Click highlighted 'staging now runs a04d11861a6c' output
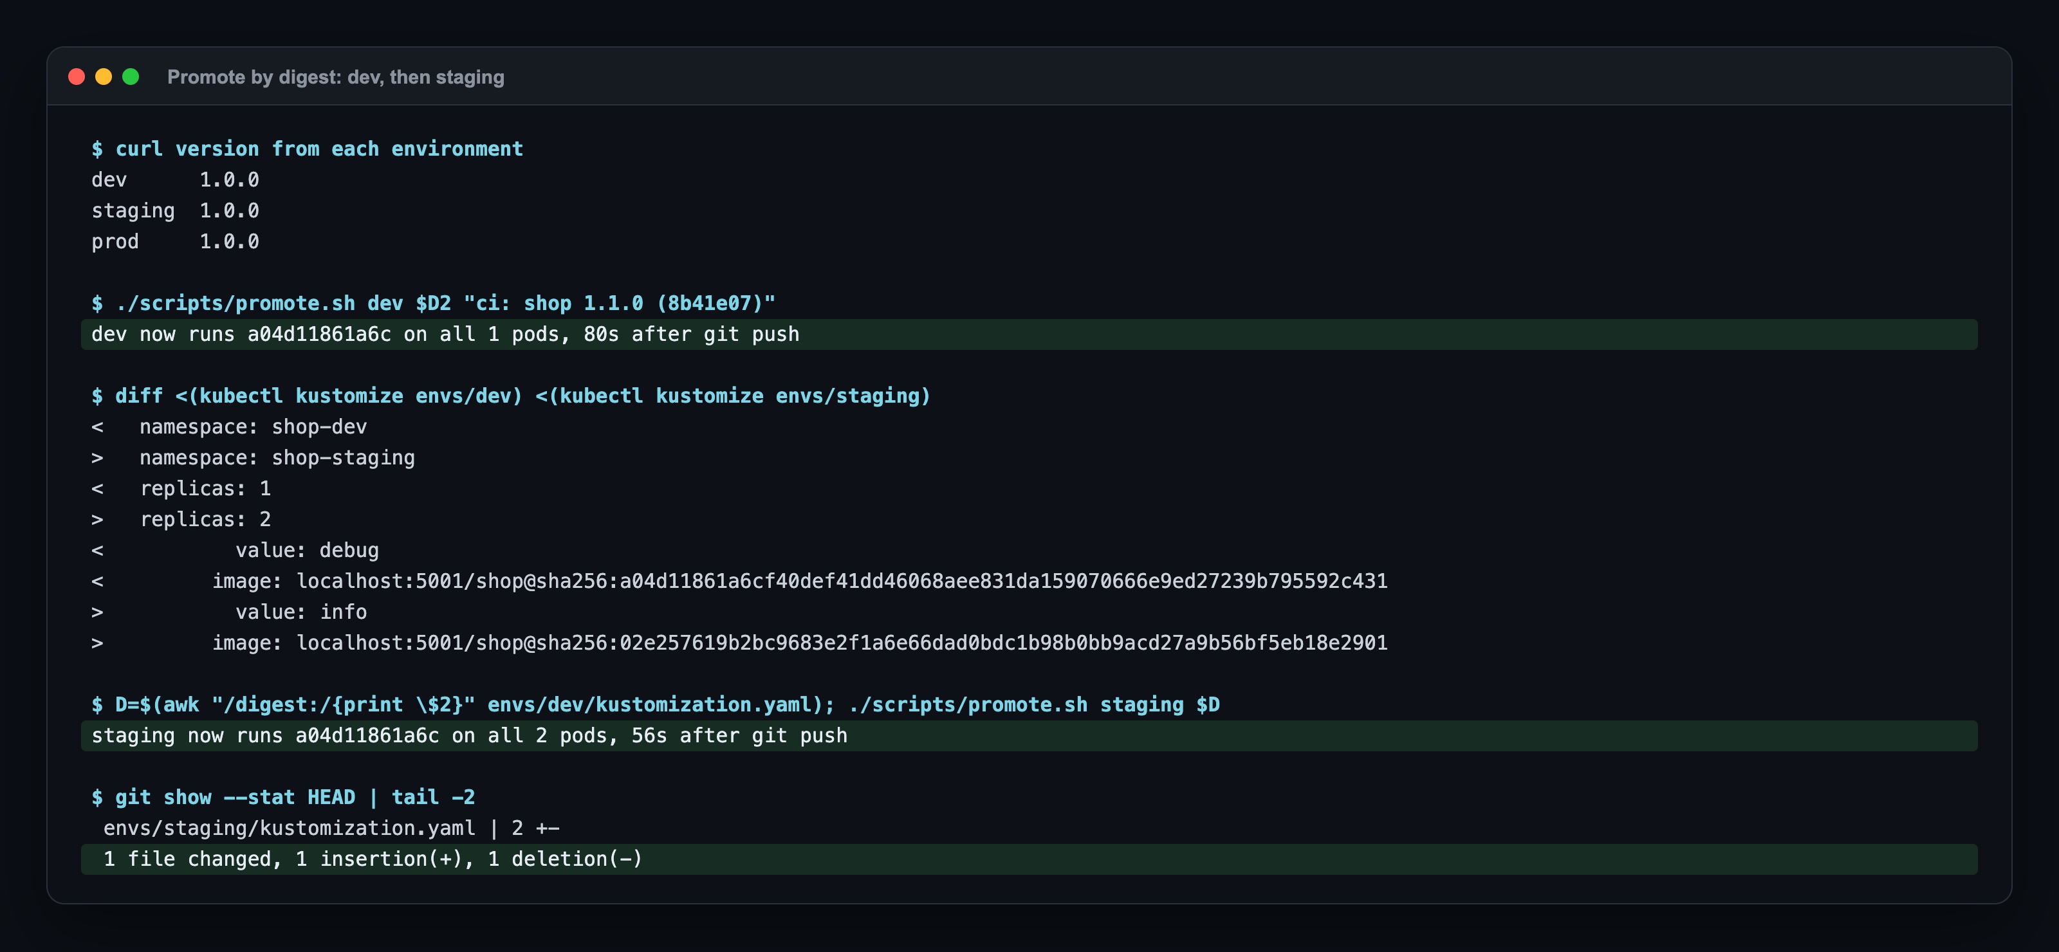2059x952 pixels. click(x=1029, y=735)
